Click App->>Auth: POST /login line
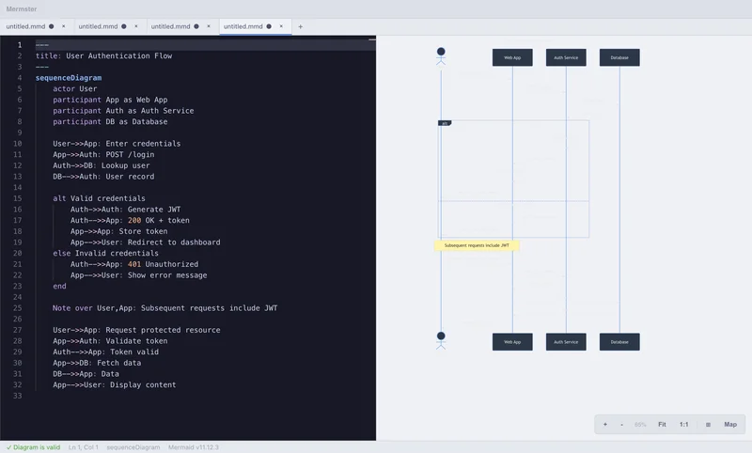The width and height of the screenshot is (752, 453). click(x=103, y=154)
